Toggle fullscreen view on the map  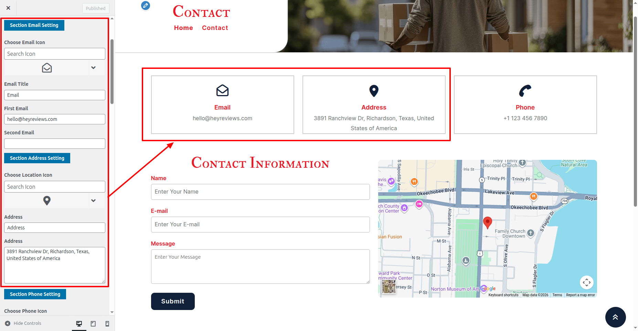(587, 282)
